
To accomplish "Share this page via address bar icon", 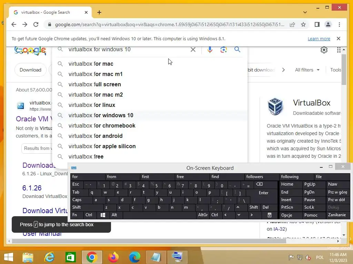I will click(x=292, y=24).
